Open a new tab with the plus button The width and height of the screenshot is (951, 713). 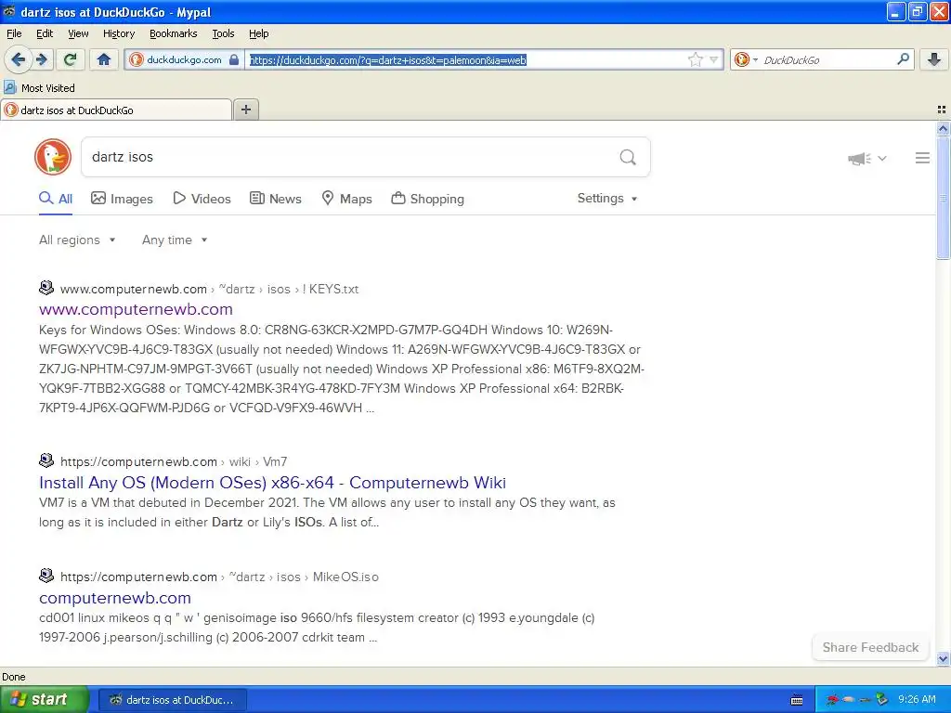click(x=245, y=110)
